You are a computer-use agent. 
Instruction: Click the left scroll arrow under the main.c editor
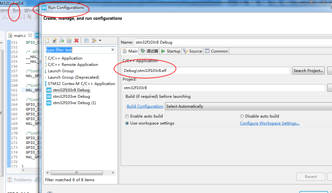(23, 170)
